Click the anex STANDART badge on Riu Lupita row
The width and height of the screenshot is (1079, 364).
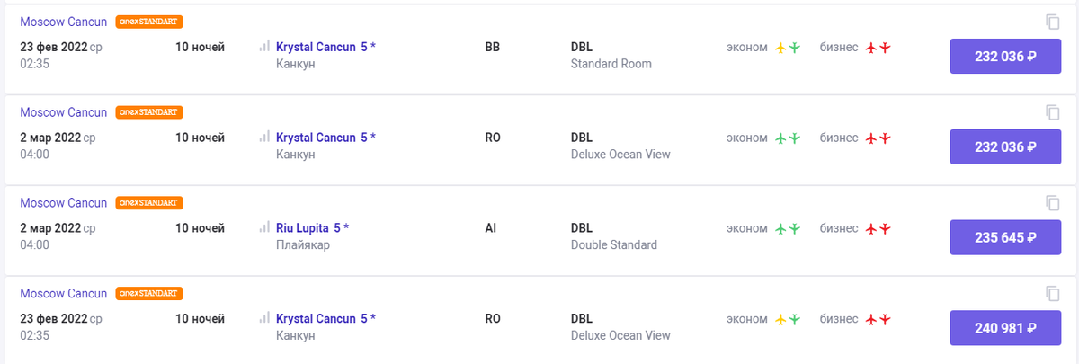pos(149,203)
